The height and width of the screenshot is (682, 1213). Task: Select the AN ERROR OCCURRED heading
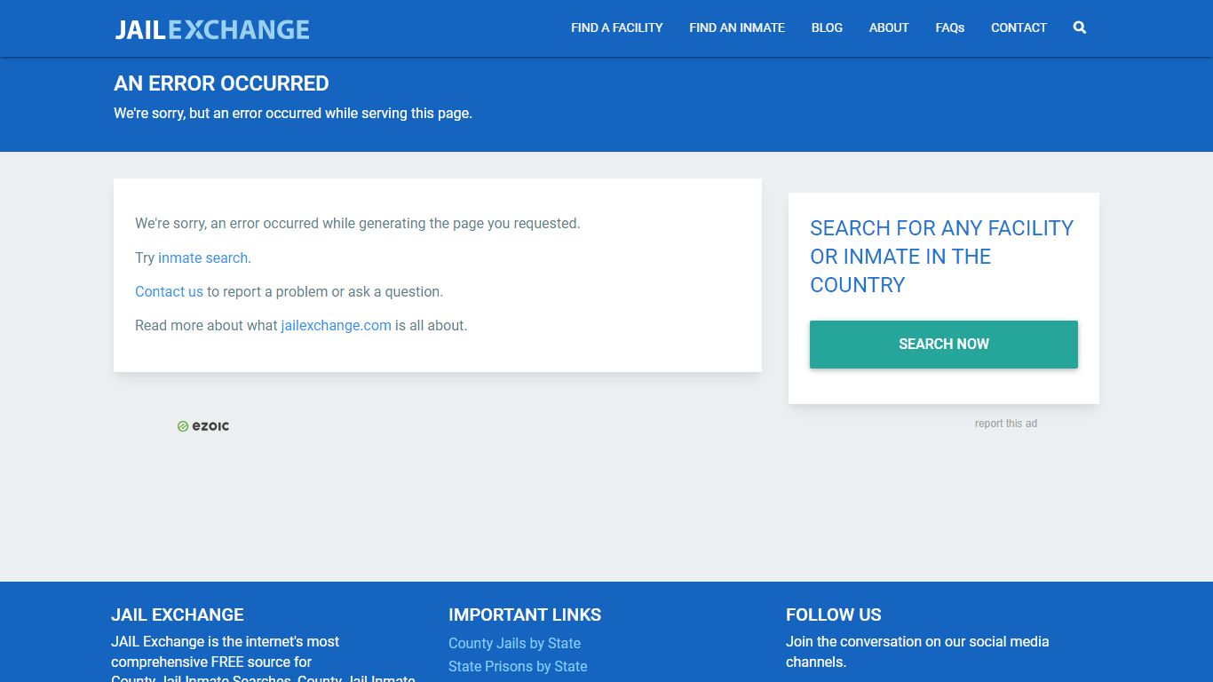click(x=221, y=83)
